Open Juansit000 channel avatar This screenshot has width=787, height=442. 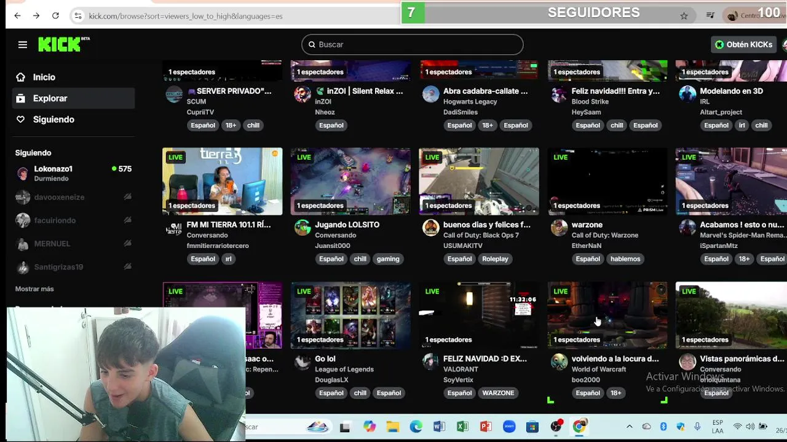[x=303, y=228]
